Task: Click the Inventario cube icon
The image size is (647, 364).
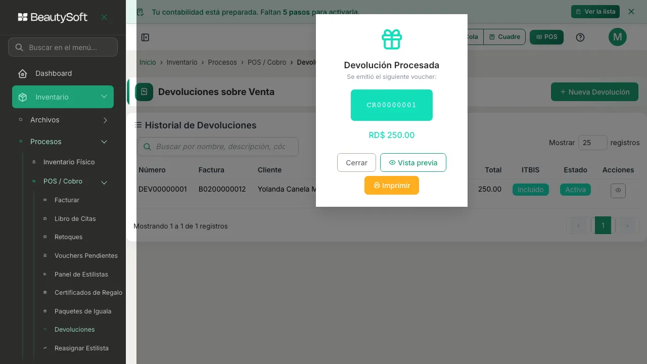Action: click(x=23, y=97)
